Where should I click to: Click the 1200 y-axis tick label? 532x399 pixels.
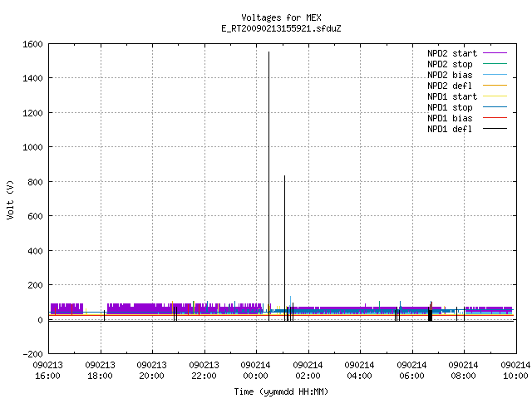tap(32, 113)
